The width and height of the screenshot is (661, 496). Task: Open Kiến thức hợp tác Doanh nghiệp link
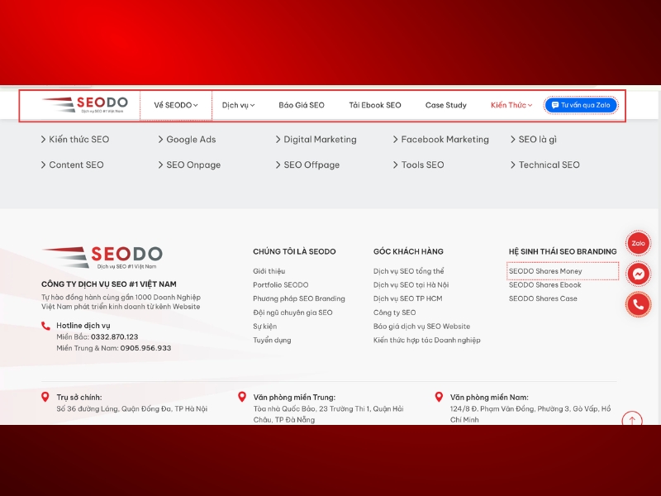pyautogui.click(x=426, y=340)
